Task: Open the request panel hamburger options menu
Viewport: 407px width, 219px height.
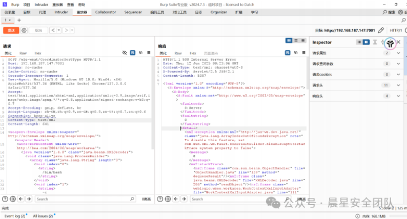Action: coord(149,53)
